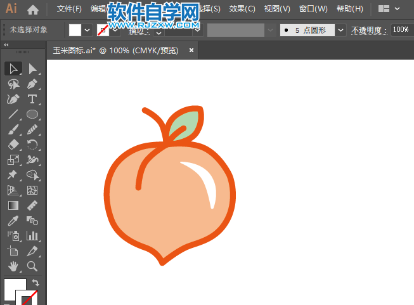Go to the Home screen icon
This screenshot has width=414, height=305.
33,10
